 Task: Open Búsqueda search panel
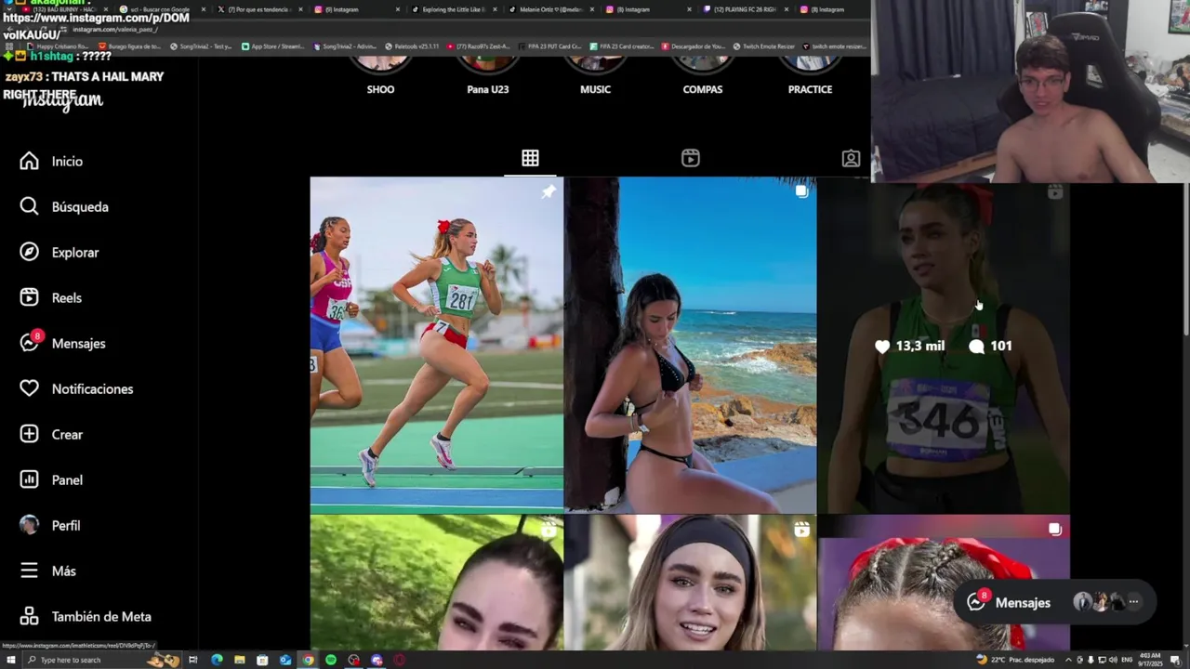coord(64,207)
